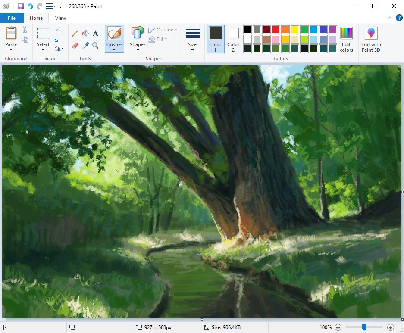404x333 pixels.
Task: Select the Text tool
Action: (95, 33)
